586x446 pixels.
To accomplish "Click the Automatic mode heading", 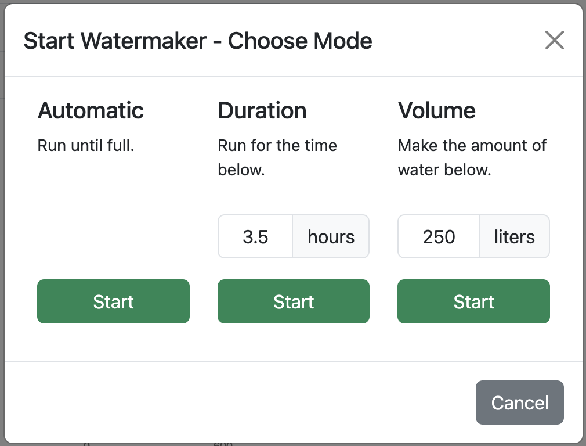I will (x=91, y=111).
